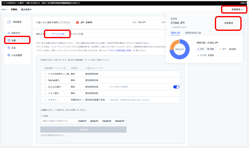
Task: Click 原則20分程度で反映 in the ペイジー row
Action: point(95,100)
